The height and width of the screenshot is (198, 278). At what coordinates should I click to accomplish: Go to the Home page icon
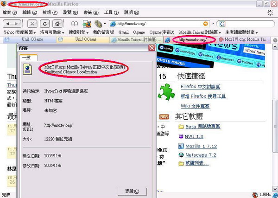57,24
